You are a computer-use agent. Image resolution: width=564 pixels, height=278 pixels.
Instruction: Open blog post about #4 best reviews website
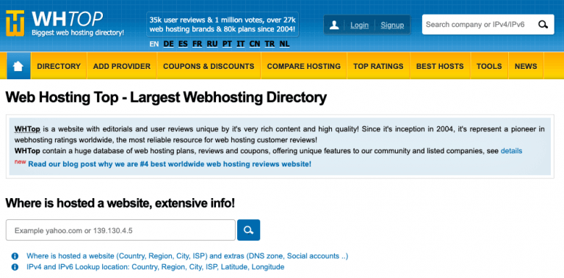pos(170,164)
